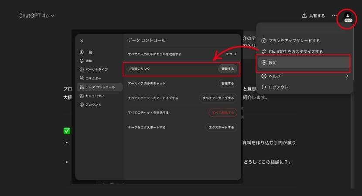Viewport: 362px width, 196px height.
Task: Click the gear icon beside 設定
Action: pyautogui.click(x=264, y=62)
